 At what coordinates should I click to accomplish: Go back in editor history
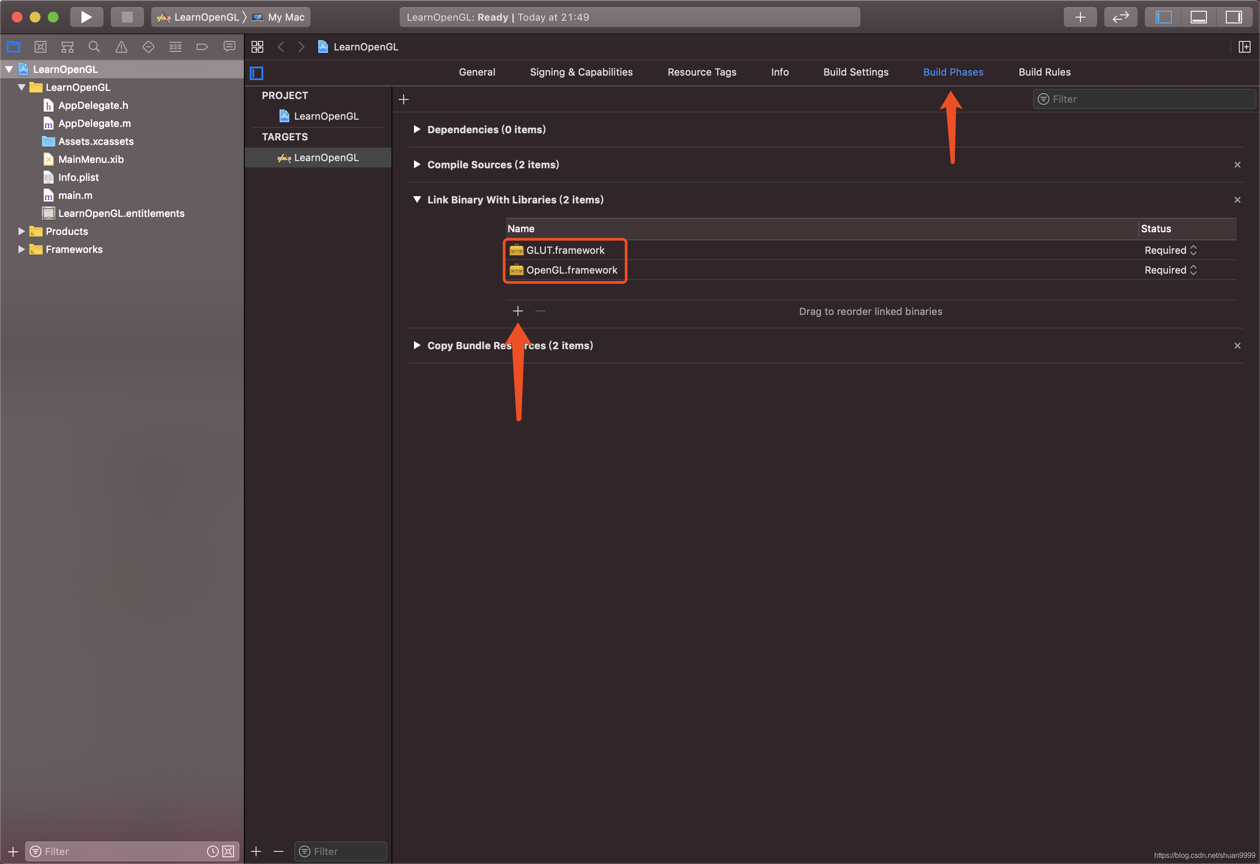pos(281,47)
